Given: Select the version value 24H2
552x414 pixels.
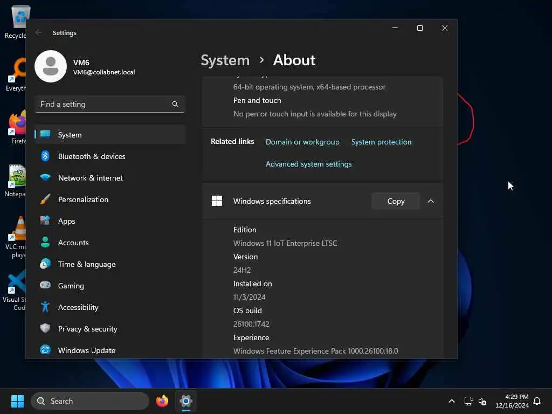Looking at the screenshot, I should coord(242,270).
